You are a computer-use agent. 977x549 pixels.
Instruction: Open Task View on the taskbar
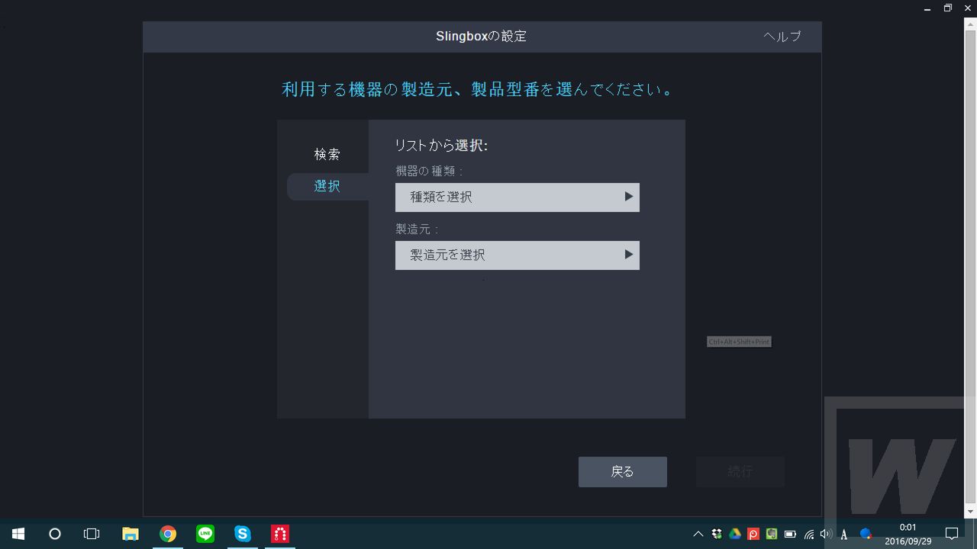92,534
